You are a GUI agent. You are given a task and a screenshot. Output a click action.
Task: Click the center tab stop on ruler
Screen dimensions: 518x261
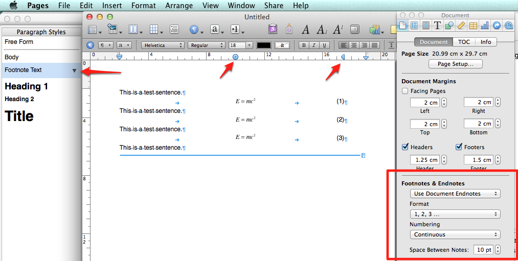click(x=235, y=57)
